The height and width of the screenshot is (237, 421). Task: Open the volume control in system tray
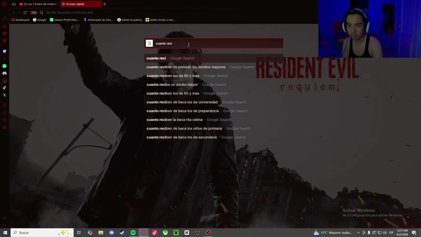(384, 233)
